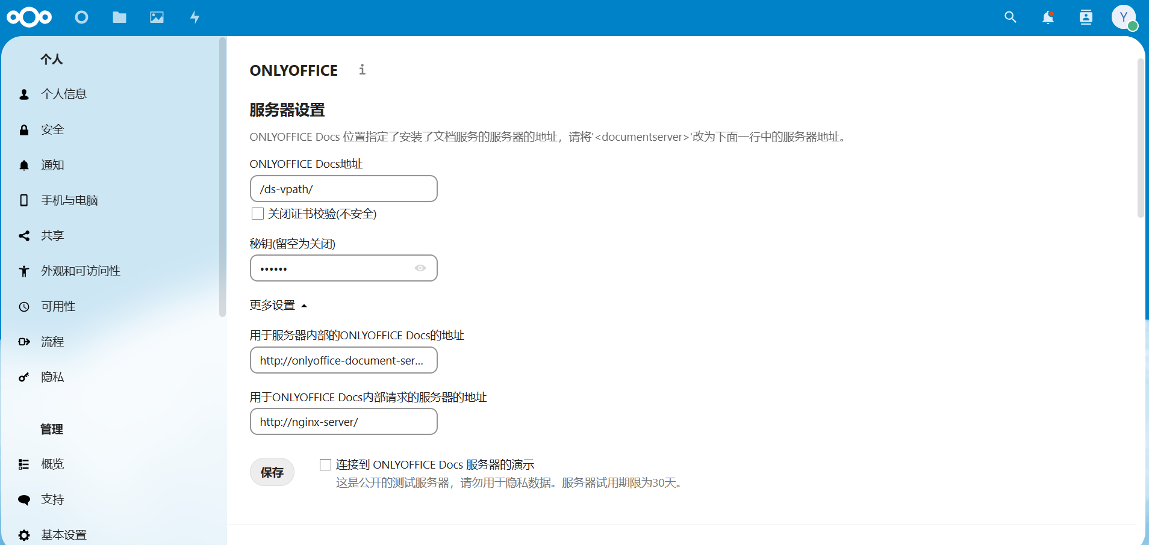This screenshot has width=1149, height=545.
Task: Click the ONLYOFFICE info icon
Action: coord(362,70)
